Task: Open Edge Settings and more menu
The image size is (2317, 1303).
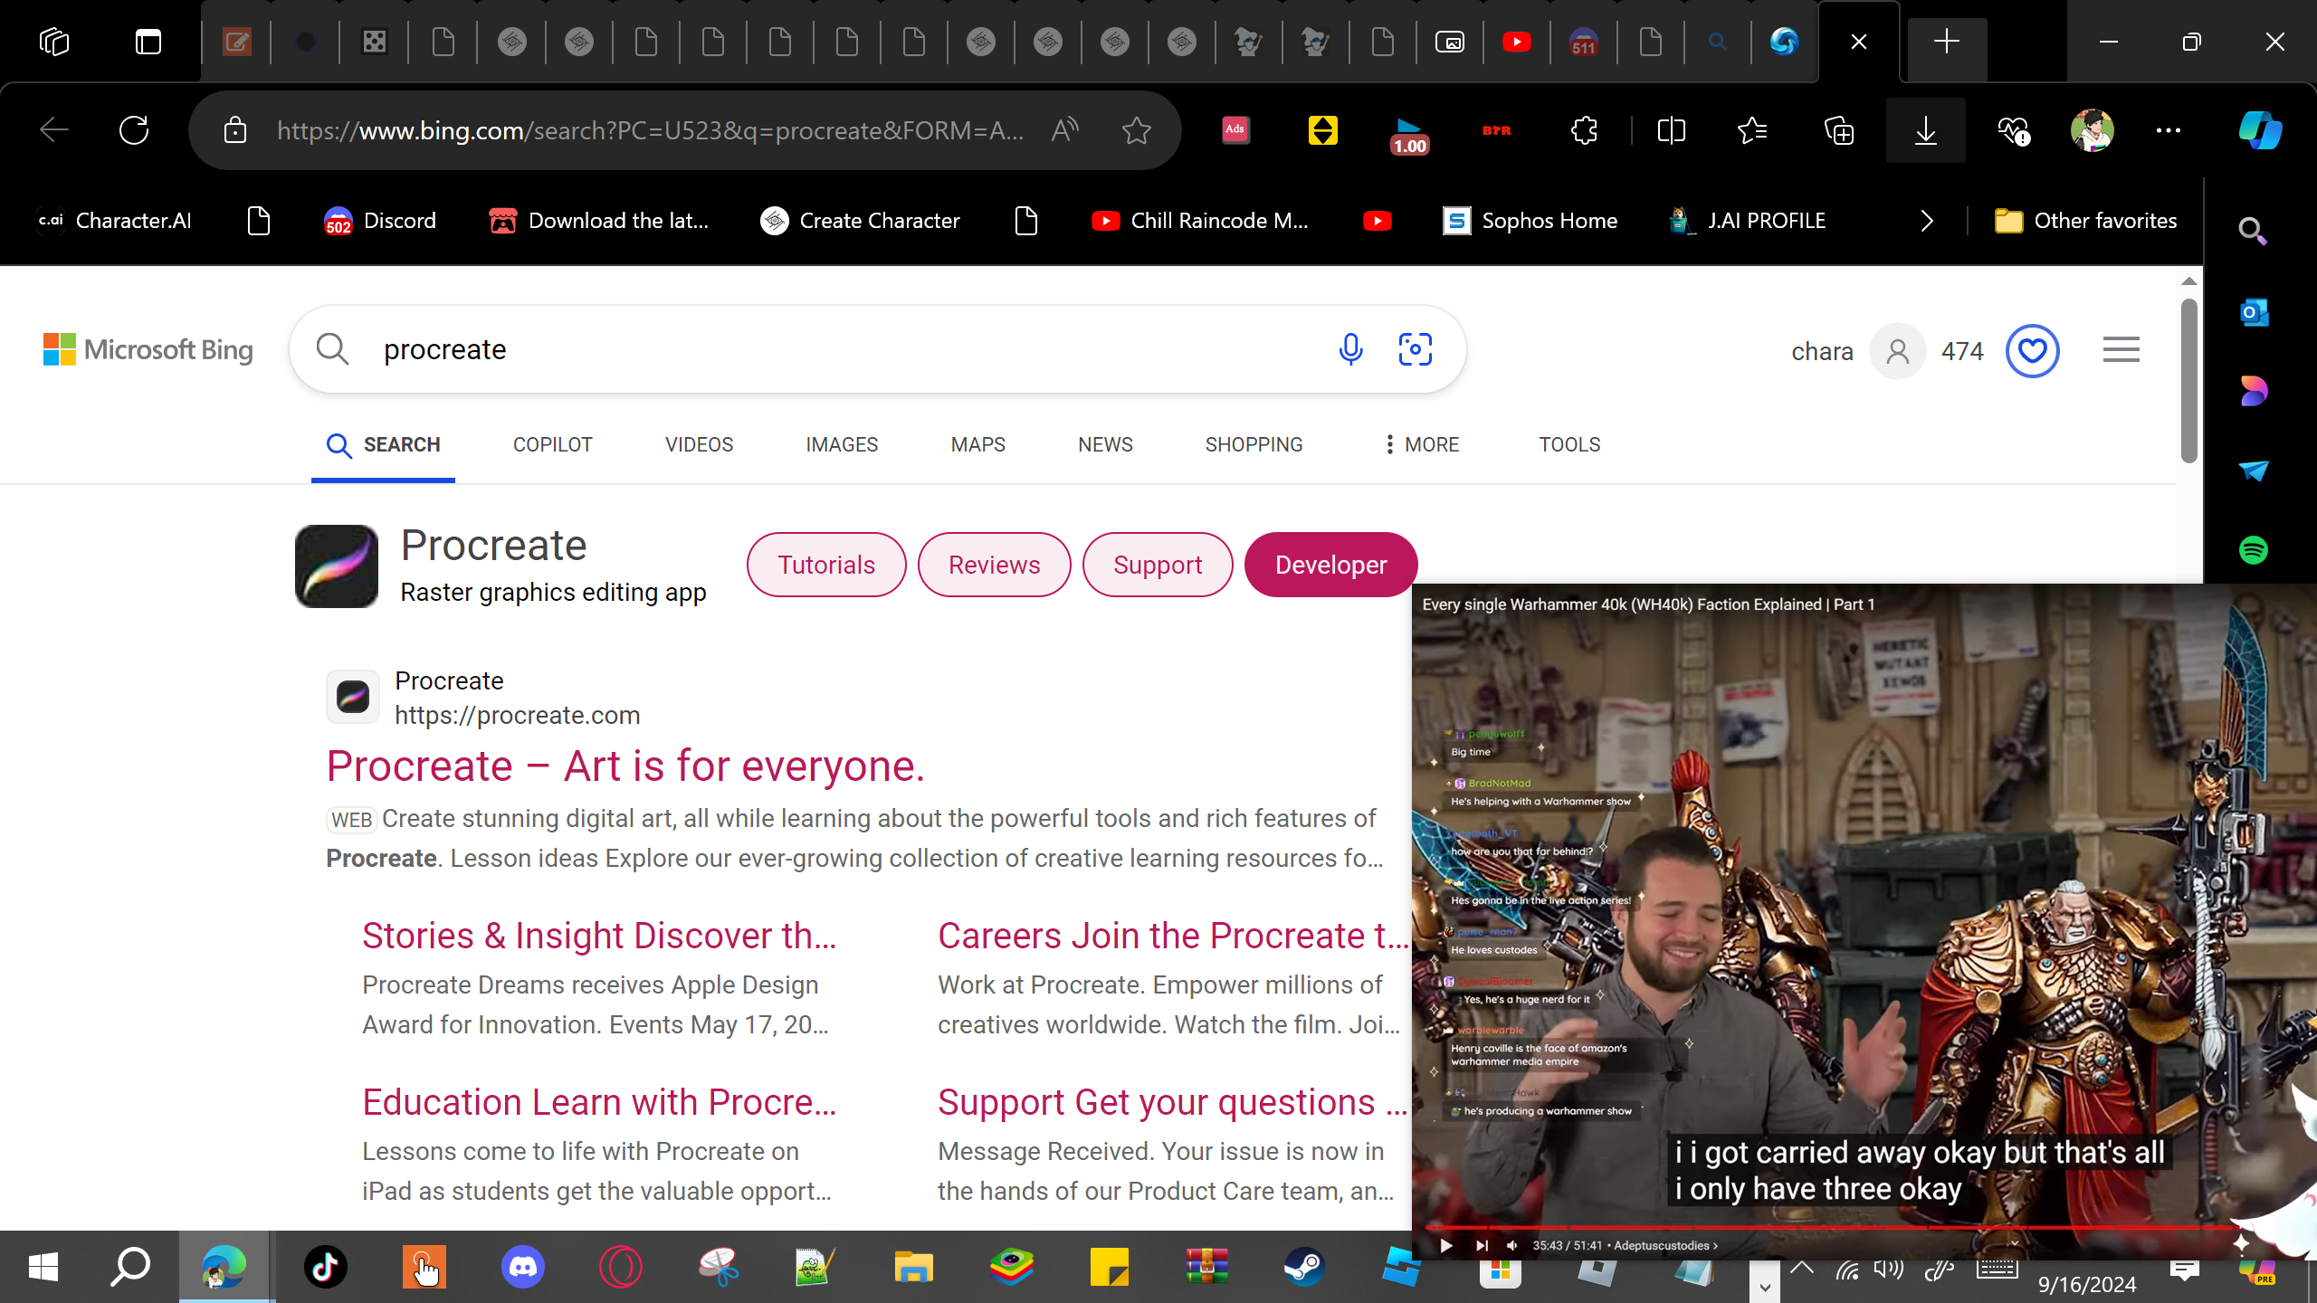Action: [x=2169, y=130]
